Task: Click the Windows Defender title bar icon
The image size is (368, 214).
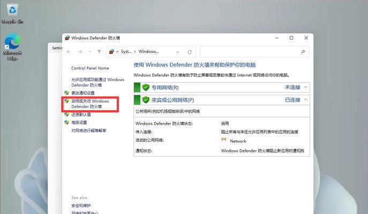Action: [x=67, y=38]
